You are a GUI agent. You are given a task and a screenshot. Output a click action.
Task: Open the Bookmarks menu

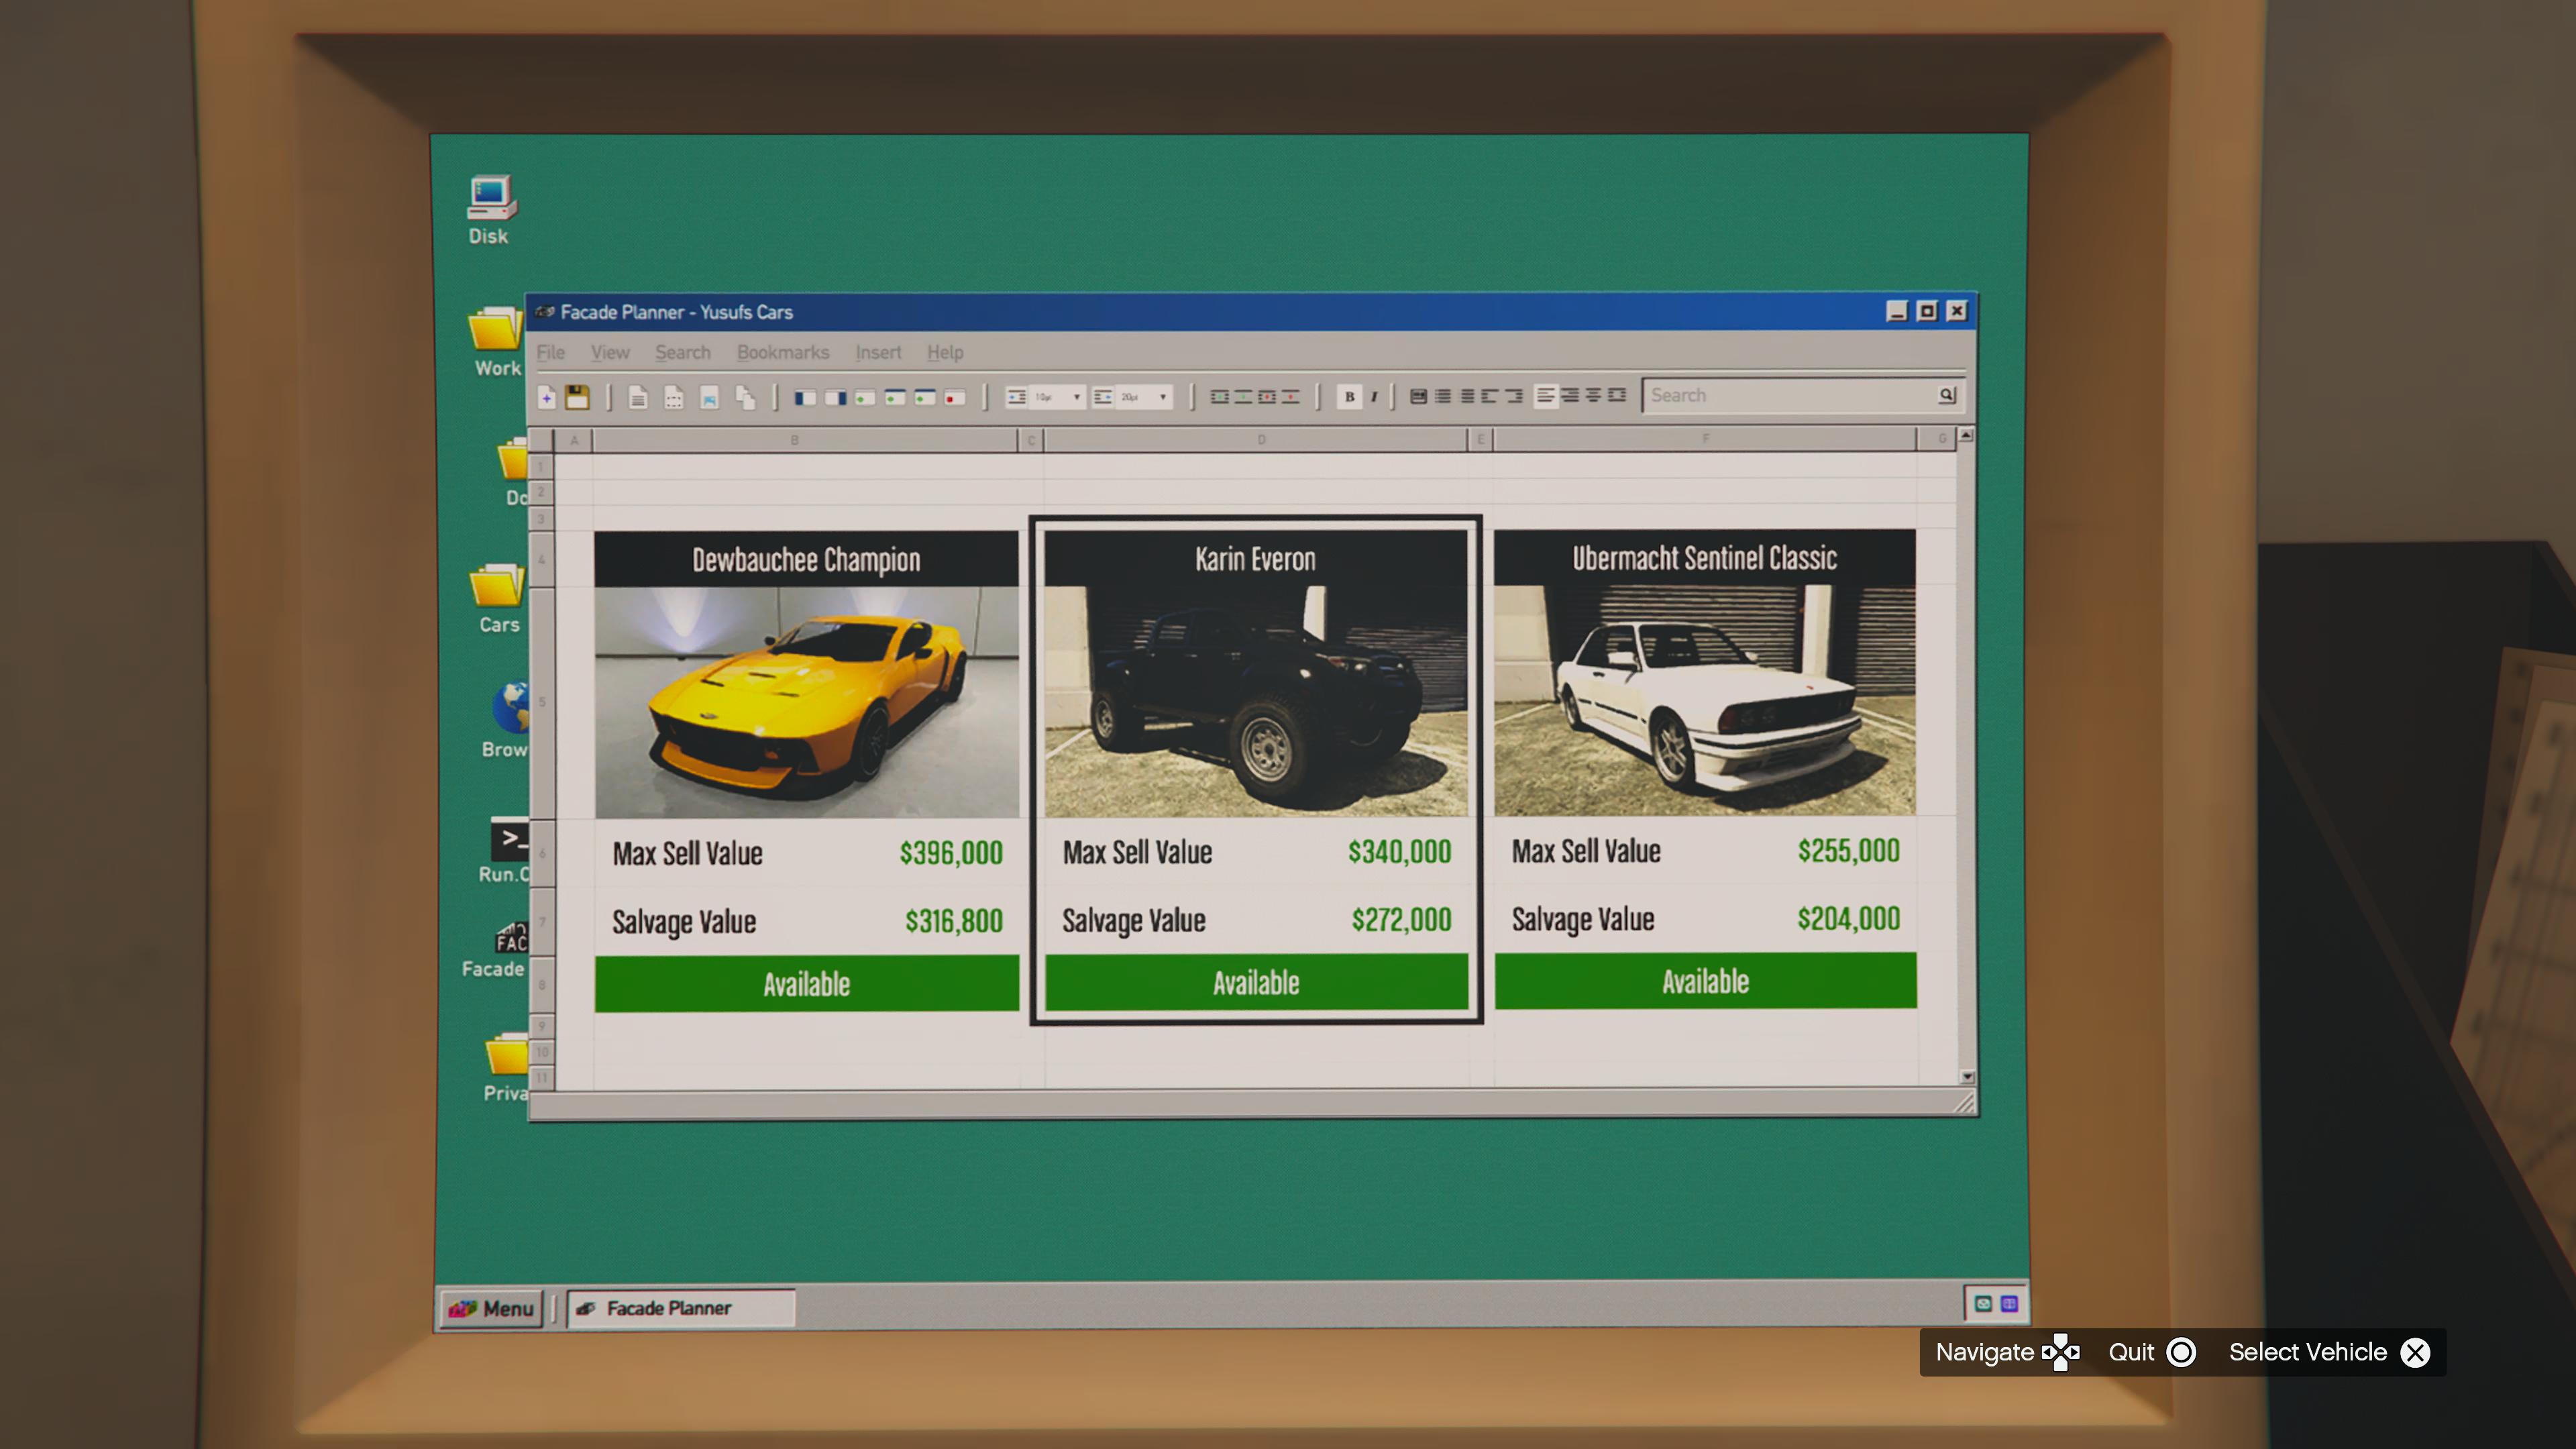point(782,352)
